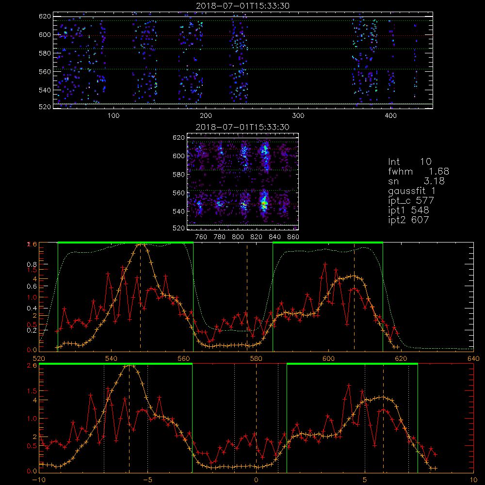Click the 800 tick label under the middle image

(x=238, y=237)
